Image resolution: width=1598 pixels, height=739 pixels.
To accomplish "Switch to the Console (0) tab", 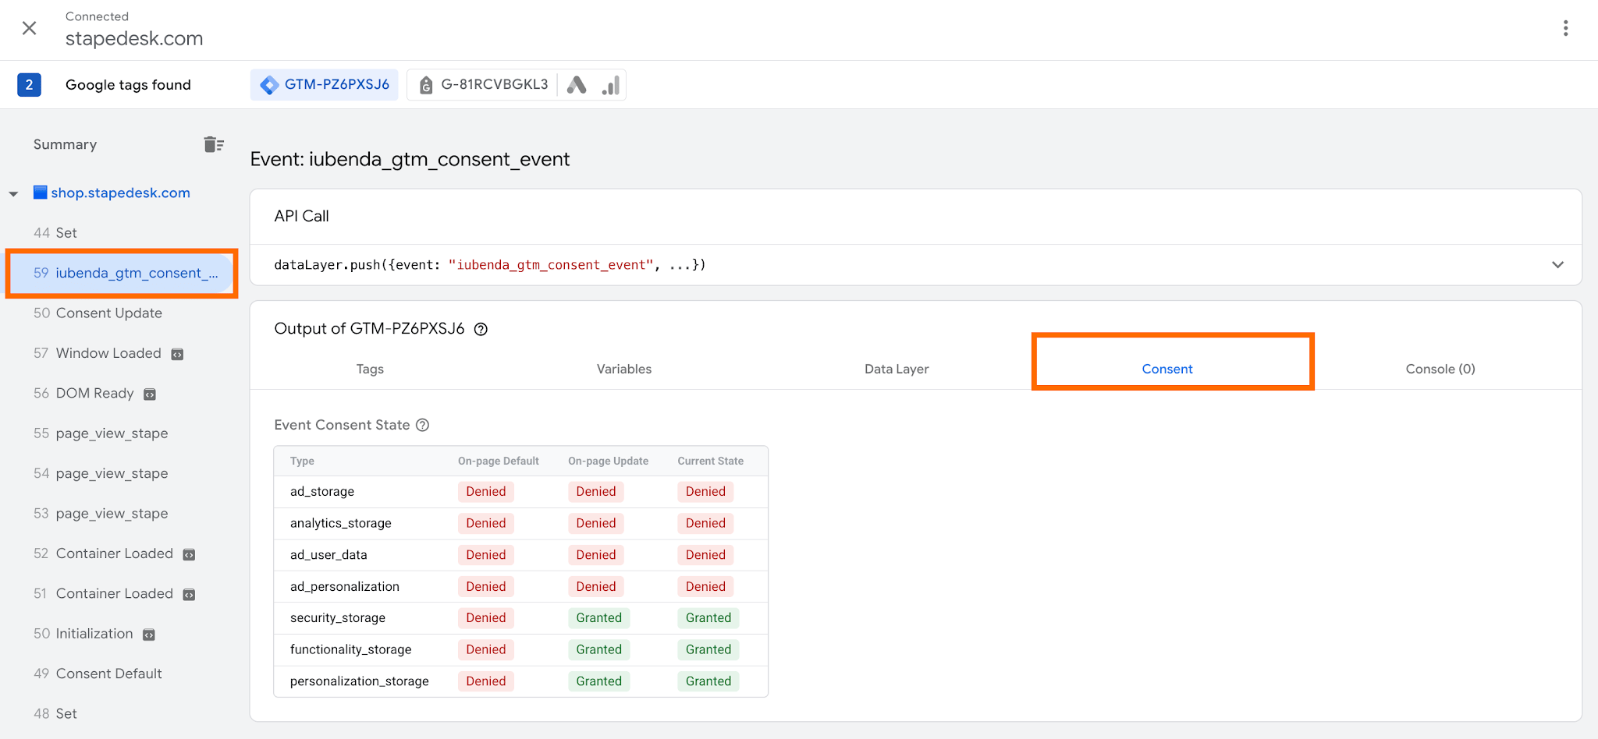I will pyautogui.click(x=1440, y=369).
